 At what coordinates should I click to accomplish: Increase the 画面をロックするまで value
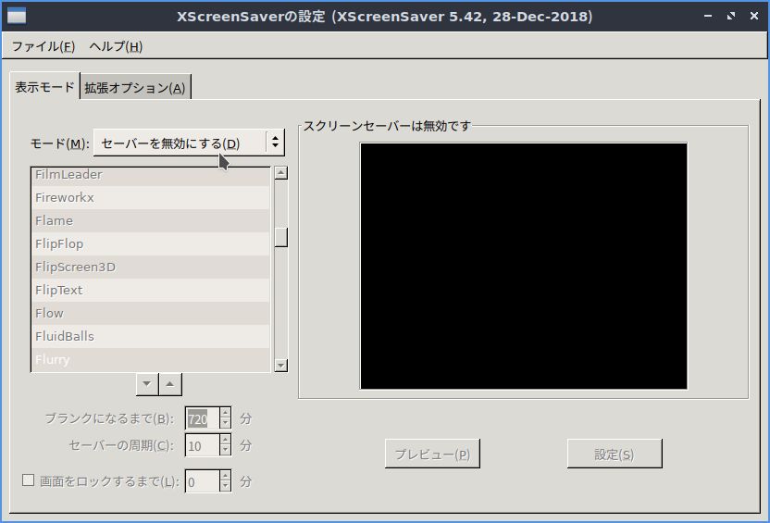(226, 476)
